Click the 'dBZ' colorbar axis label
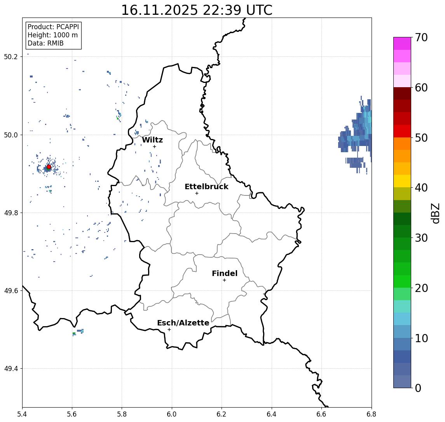The image size is (445, 422). click(435, 213)
